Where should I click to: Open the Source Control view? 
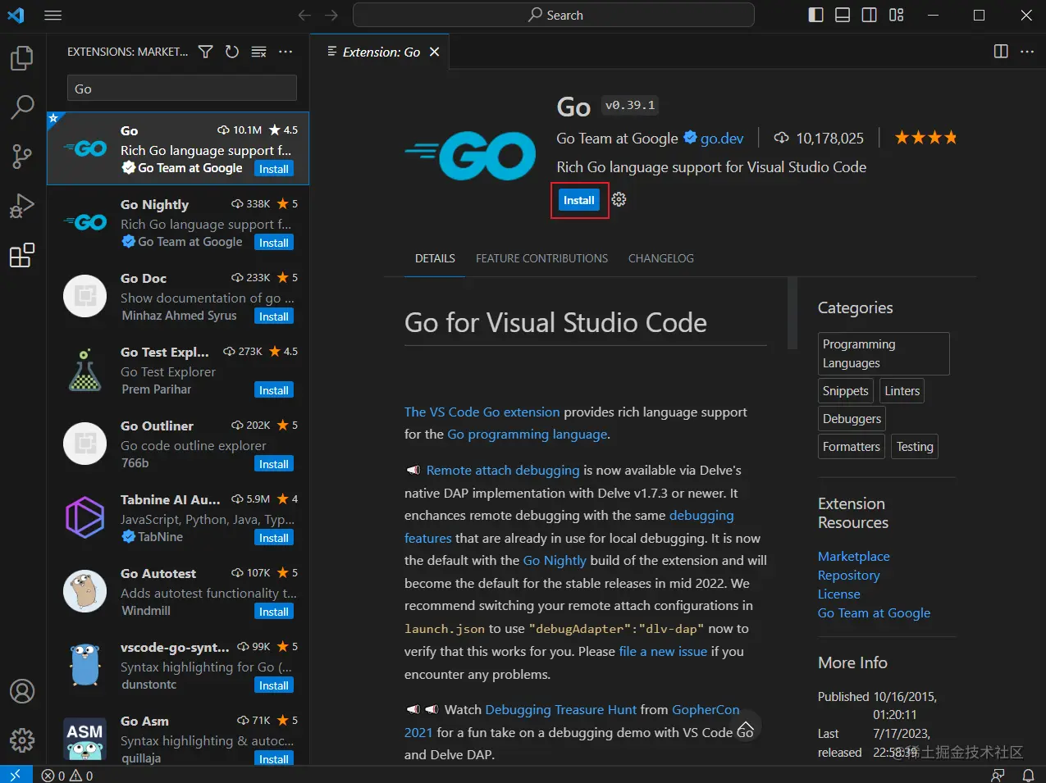tap(22, 156)
